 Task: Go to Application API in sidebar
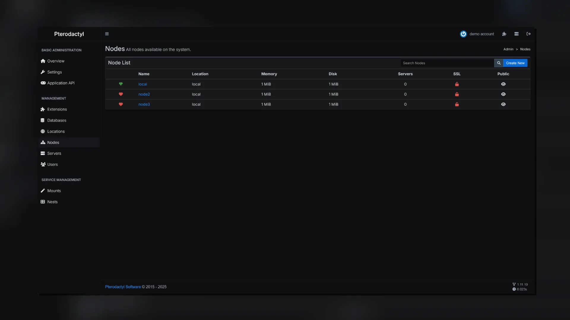[61, 83]
